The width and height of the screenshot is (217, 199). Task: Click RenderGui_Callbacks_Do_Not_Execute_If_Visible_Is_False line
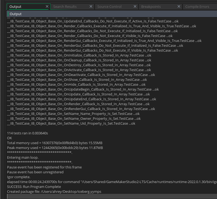click(93, 51)
